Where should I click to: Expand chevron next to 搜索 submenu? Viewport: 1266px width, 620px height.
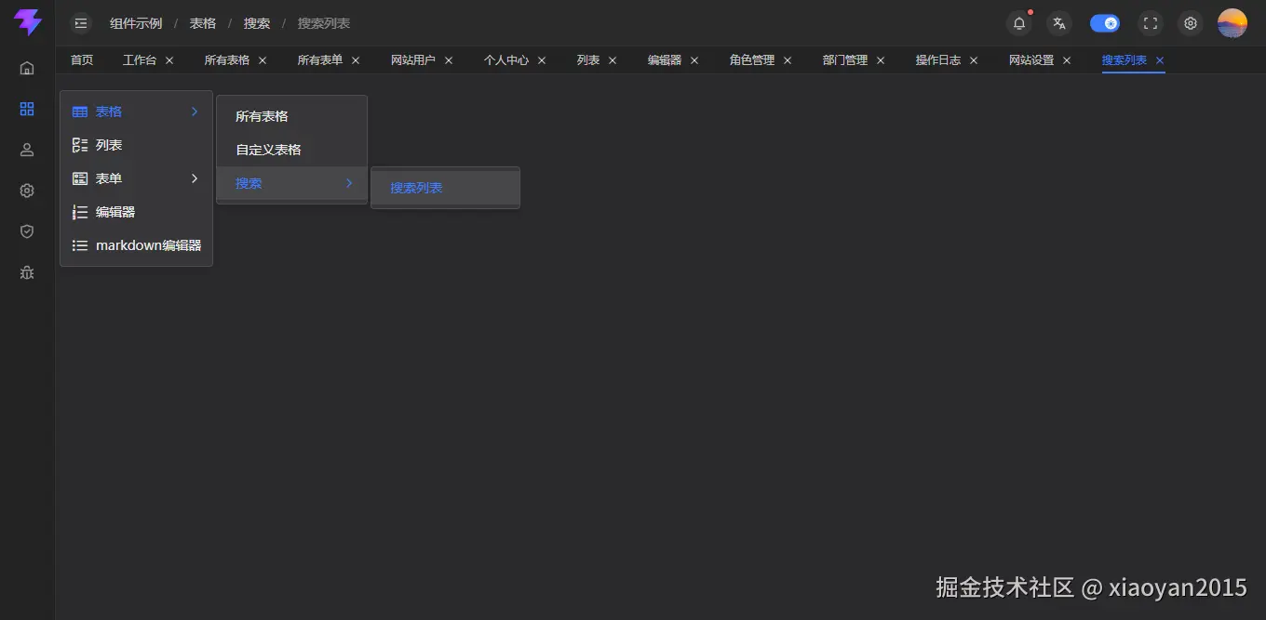click(349, 183)
